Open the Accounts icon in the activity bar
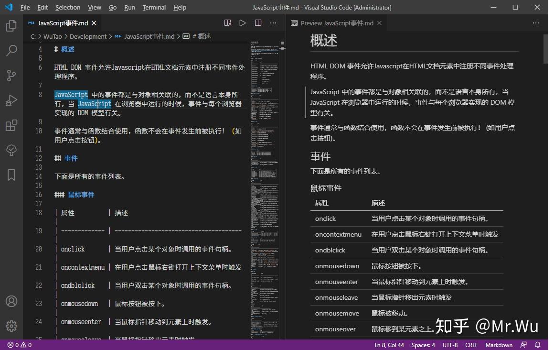Image resolution: width=554 pixels, height=350 pixels. (11, 301)
